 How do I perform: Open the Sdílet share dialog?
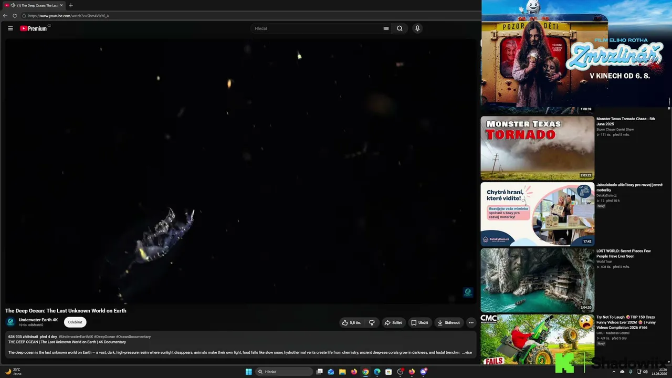tap(393, 323)
